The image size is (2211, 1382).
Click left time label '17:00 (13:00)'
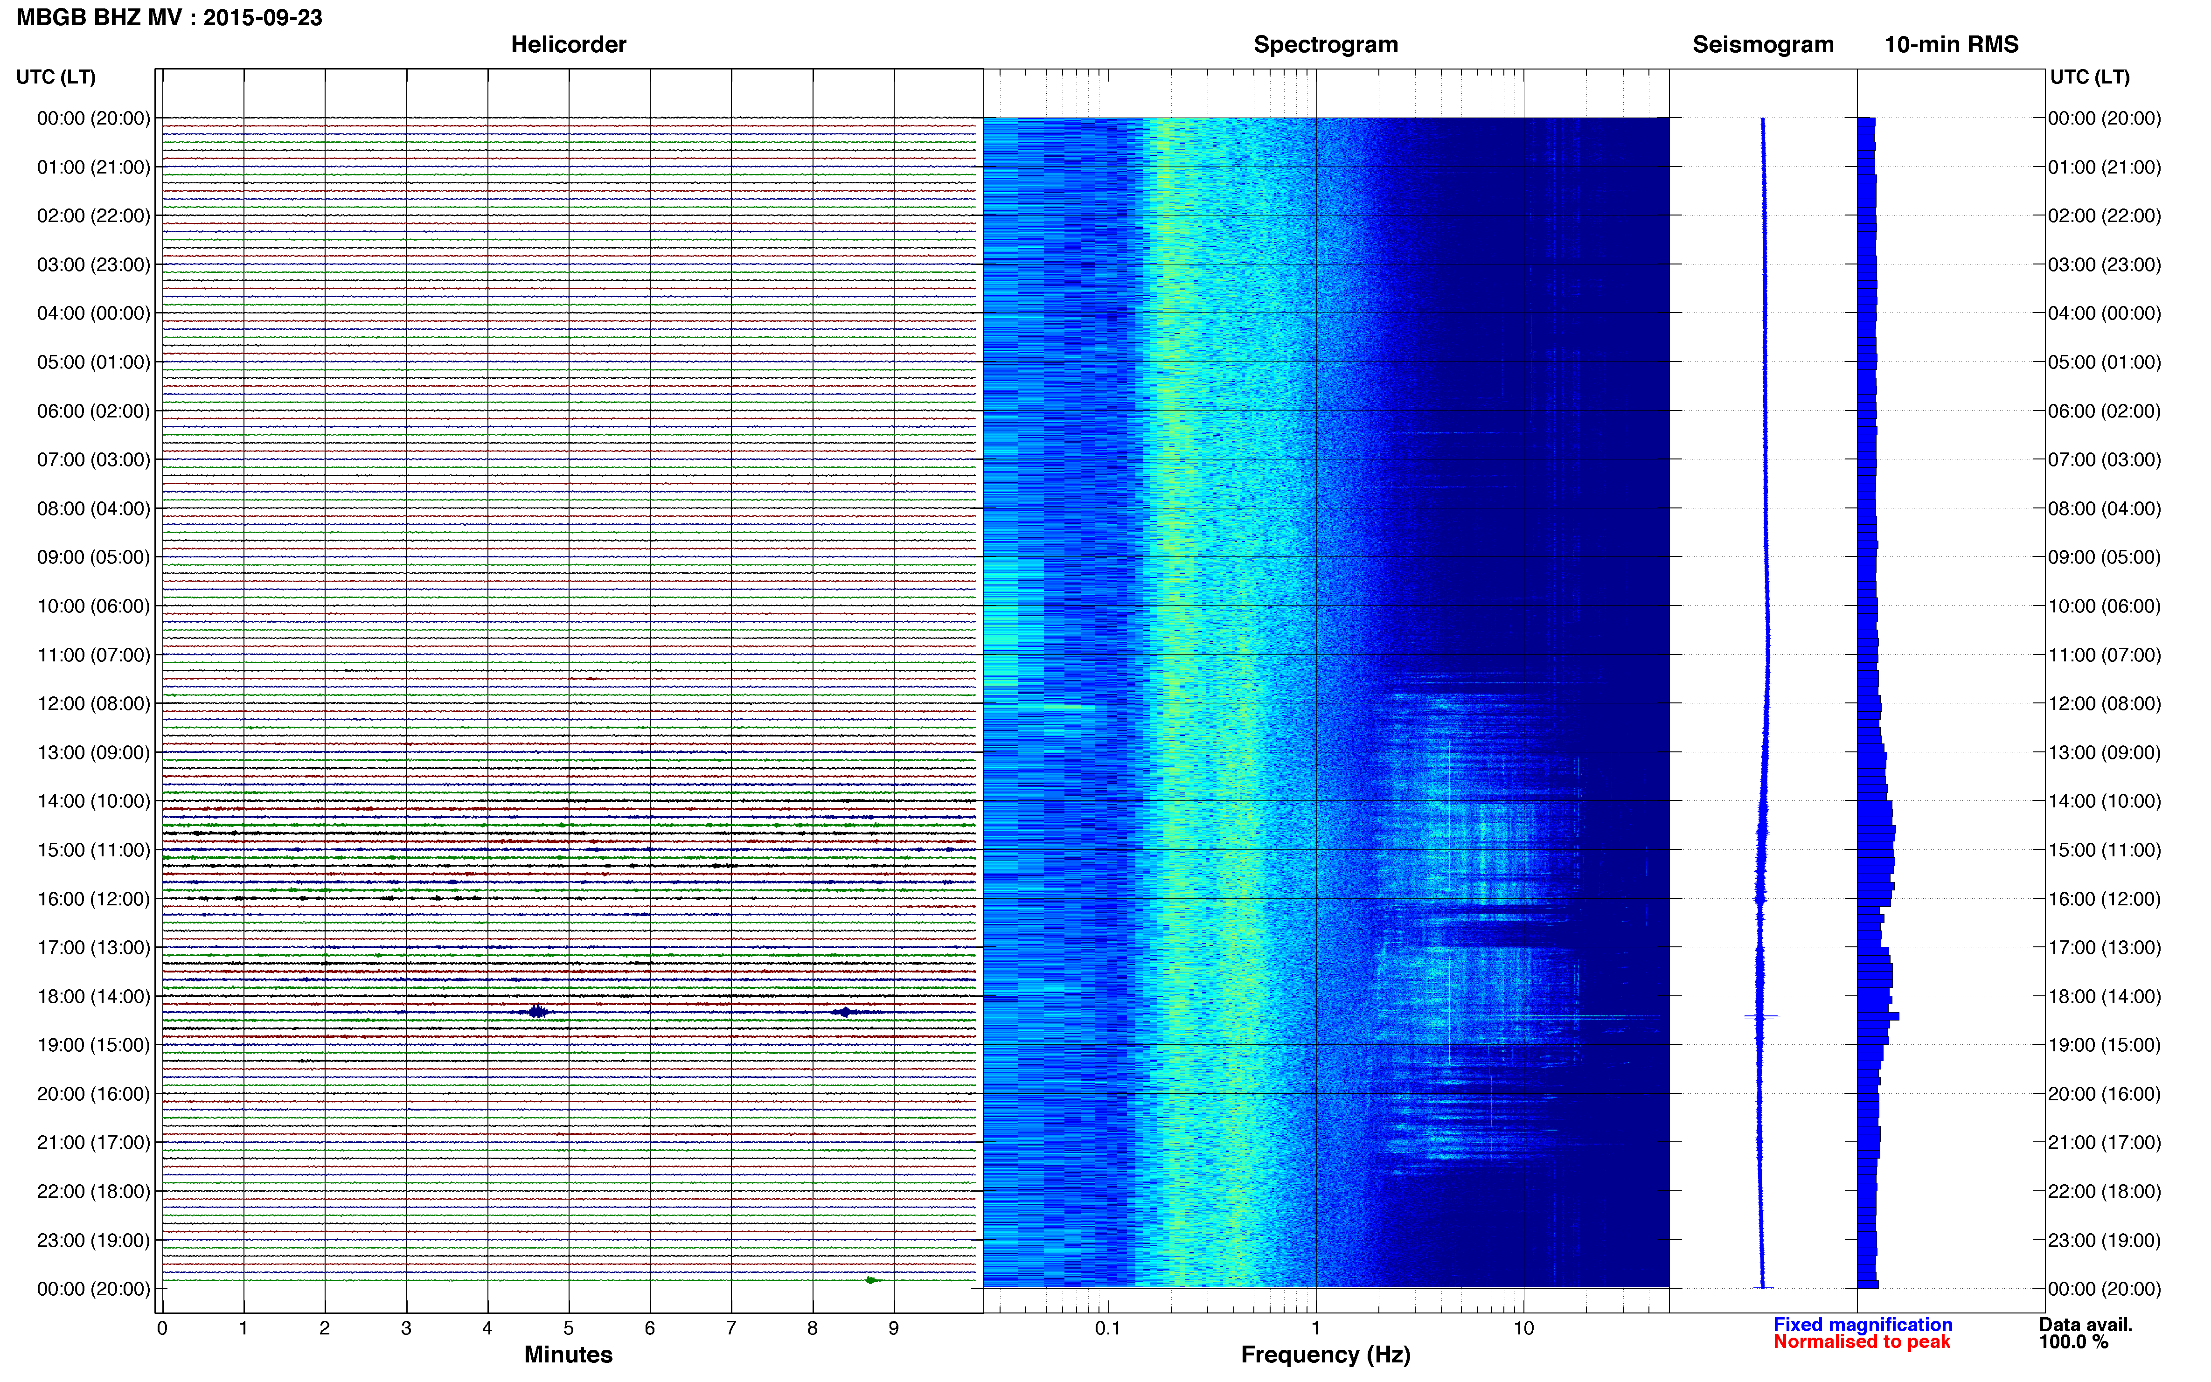click(93, 948)
